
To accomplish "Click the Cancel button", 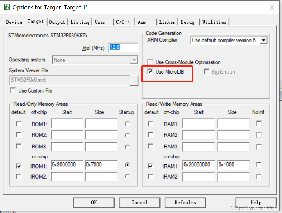I will click(139, 203).
